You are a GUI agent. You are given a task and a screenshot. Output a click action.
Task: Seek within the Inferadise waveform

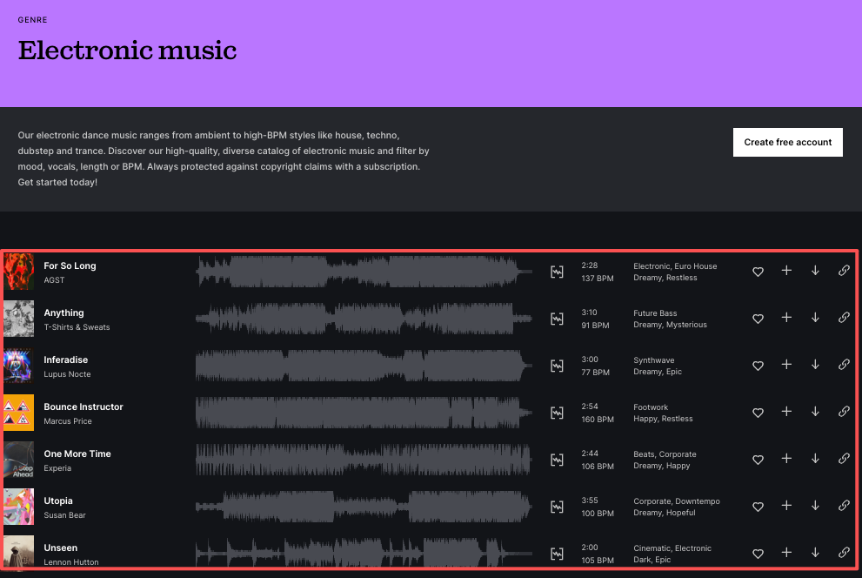pyautogui.click(x=364, y=366)
